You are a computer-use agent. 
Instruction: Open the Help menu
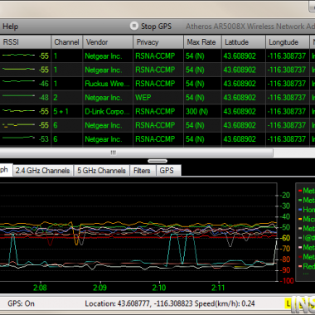[x=10, y=27]
